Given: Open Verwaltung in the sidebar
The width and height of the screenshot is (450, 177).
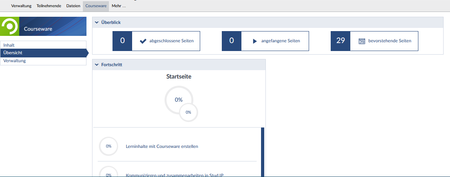Looking at the screenshot, I should point(14,61).
